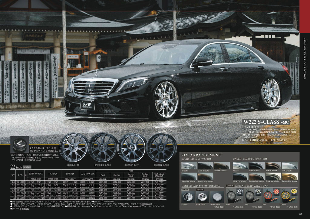The image size is (310, 219).
Task: Click the ¥250,800 price in the 11.5 row
Action: tap(103, 198)
